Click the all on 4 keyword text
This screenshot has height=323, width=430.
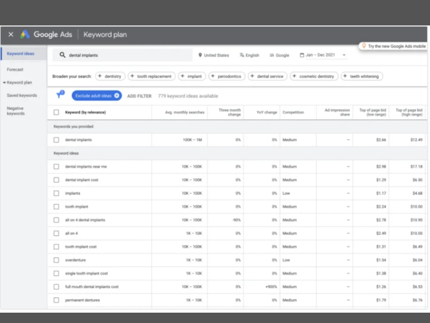(x=71, y=233)
